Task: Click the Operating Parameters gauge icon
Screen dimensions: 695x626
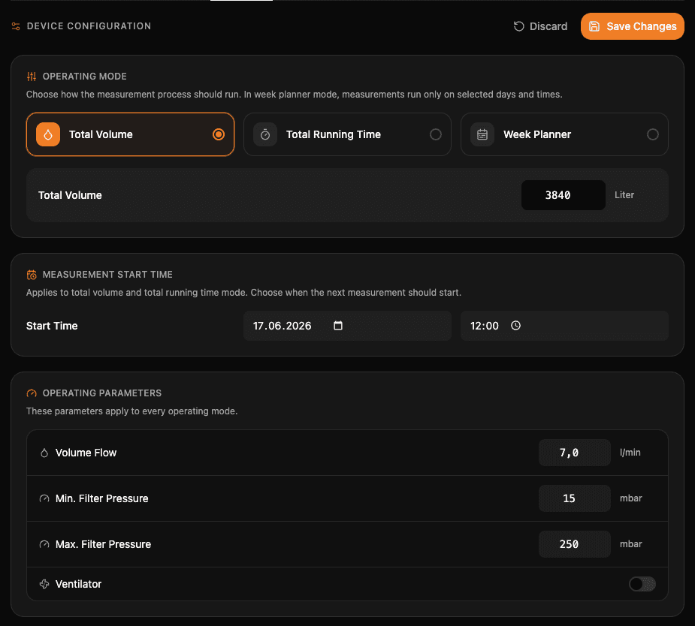Action: pos(32,393)
